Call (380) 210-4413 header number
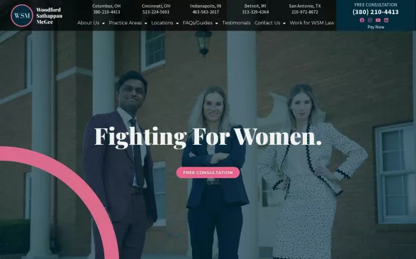 pyautogui.click(x=376, y=12)
